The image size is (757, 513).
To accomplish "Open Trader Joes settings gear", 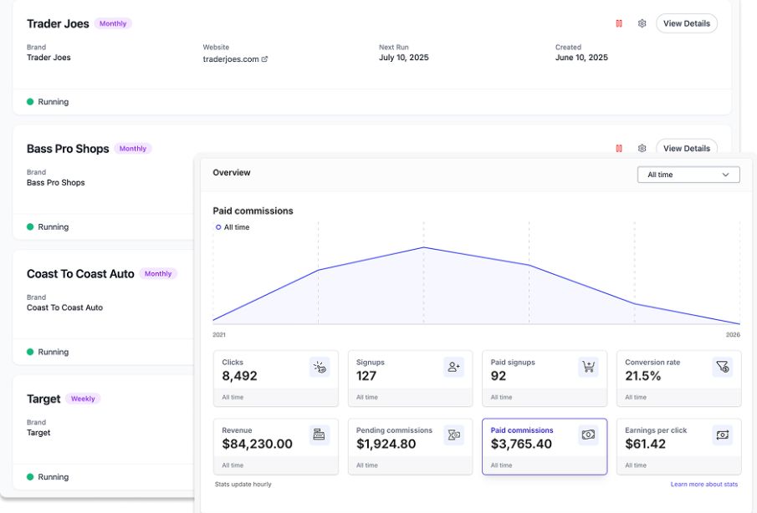I will [642, 23].
